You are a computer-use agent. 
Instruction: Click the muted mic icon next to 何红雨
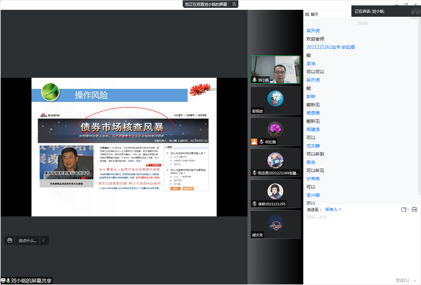coord(261,142)
